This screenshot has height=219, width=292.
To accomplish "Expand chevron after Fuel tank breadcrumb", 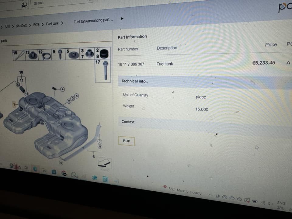I will [62, 23].
